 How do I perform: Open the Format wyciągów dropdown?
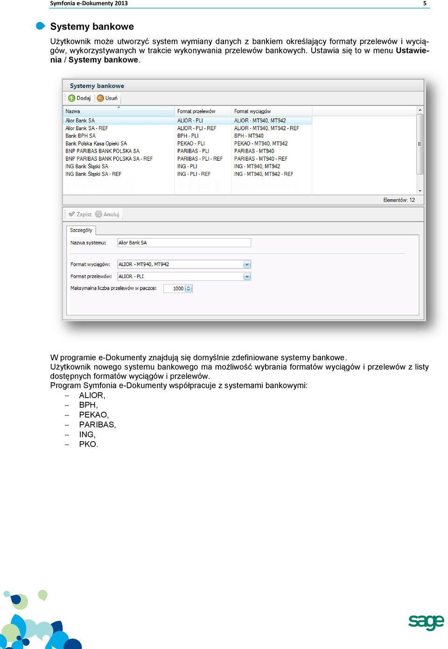coord(247,264)
